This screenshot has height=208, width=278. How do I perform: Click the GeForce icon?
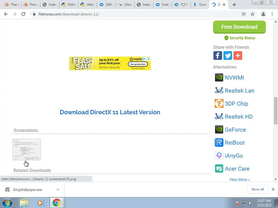219,129
